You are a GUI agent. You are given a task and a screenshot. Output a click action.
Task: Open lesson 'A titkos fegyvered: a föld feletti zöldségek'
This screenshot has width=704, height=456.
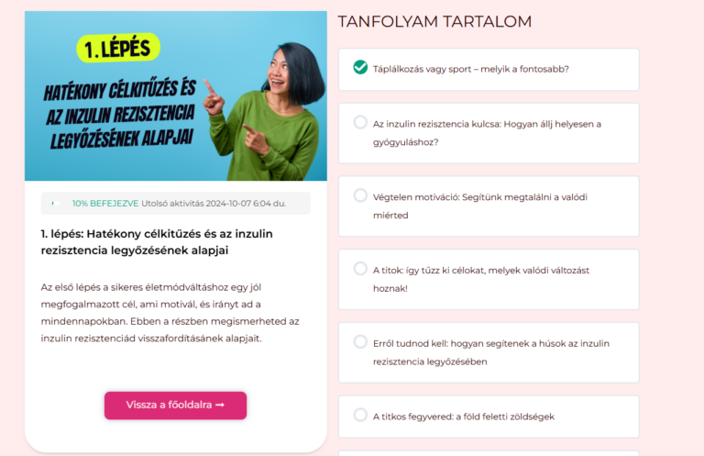pyautogui.click(x=489, y=417)
